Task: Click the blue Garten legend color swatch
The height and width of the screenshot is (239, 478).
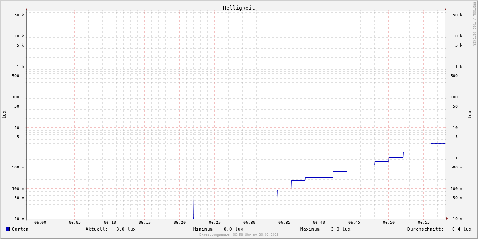Action: pyautogui.click(x=8, y=229)
